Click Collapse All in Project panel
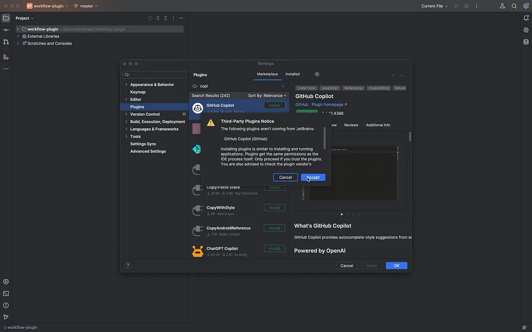This screenshot has width=532, height=332. (165, 18)
